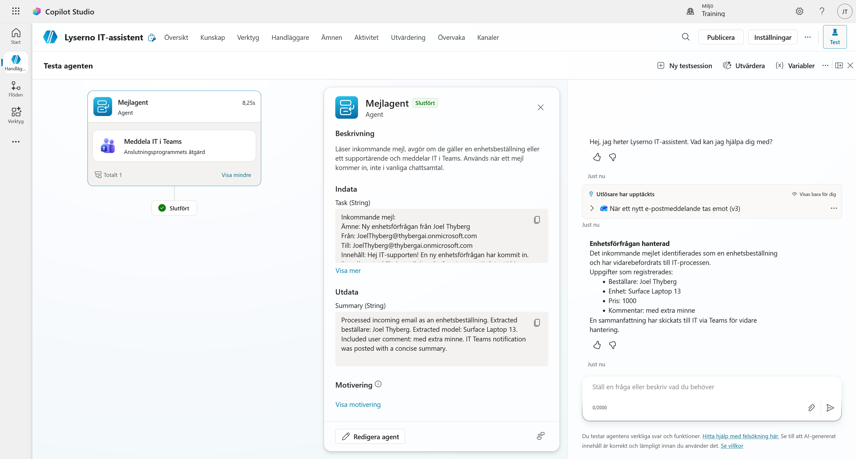Go to Start in the left sidebar
This screenshot has width=856, height=459.
[x=16, y=36]
